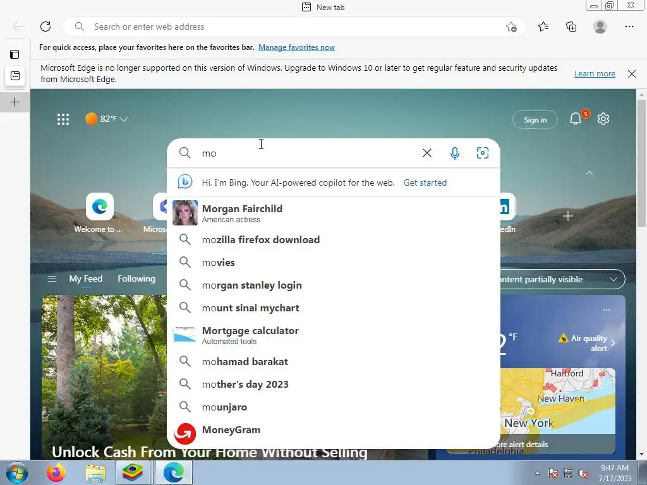
Task: Click the page vertical scrollbar thumb
Action: click(641, 163)
